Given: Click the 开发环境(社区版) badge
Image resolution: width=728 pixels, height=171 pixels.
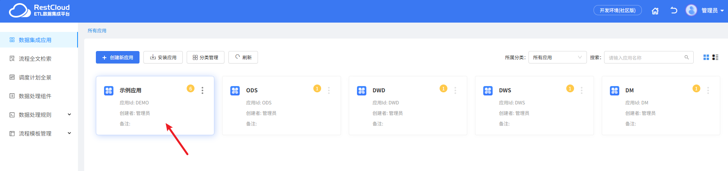Looking at the screenshot, I should click(x=618, y=11).
